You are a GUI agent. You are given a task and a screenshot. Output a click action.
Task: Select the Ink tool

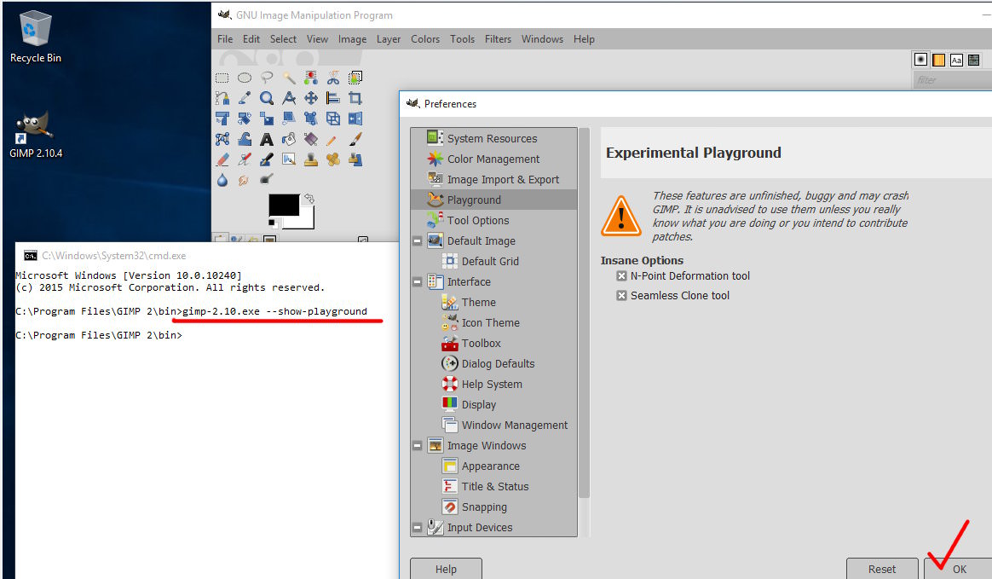pos(267,159)
